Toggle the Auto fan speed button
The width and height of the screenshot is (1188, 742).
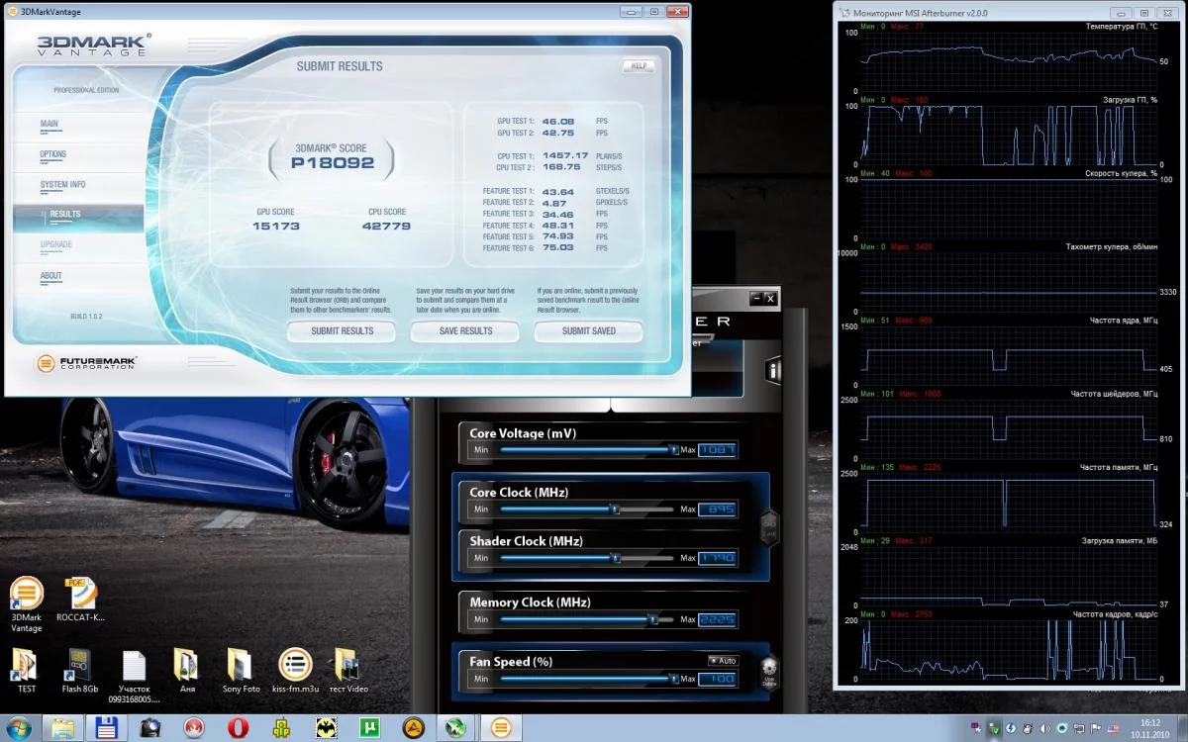[722, 660]
